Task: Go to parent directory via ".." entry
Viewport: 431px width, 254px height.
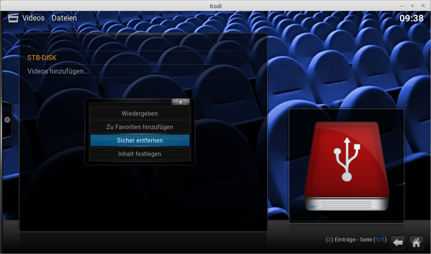Action: [29, 45]
